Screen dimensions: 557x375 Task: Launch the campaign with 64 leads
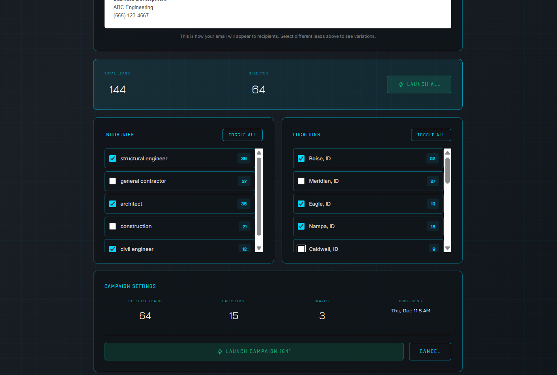click(254, 351)
